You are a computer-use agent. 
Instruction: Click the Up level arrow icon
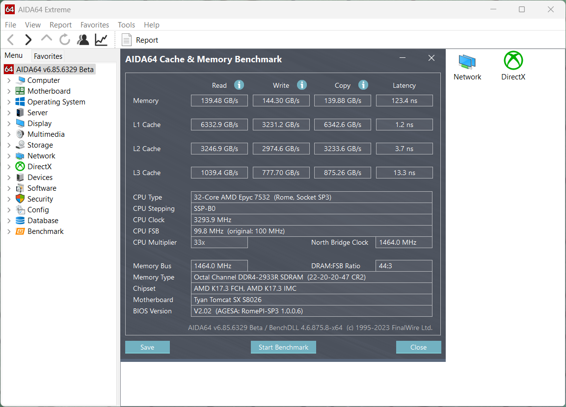47,39
